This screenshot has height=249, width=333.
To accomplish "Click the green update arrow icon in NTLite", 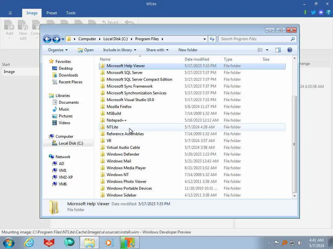I will click(x=305, y=13).
